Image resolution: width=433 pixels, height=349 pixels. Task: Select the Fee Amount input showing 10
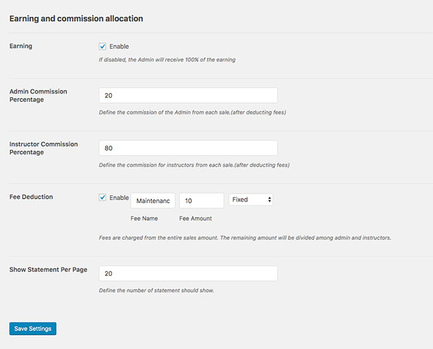point(201,200)
